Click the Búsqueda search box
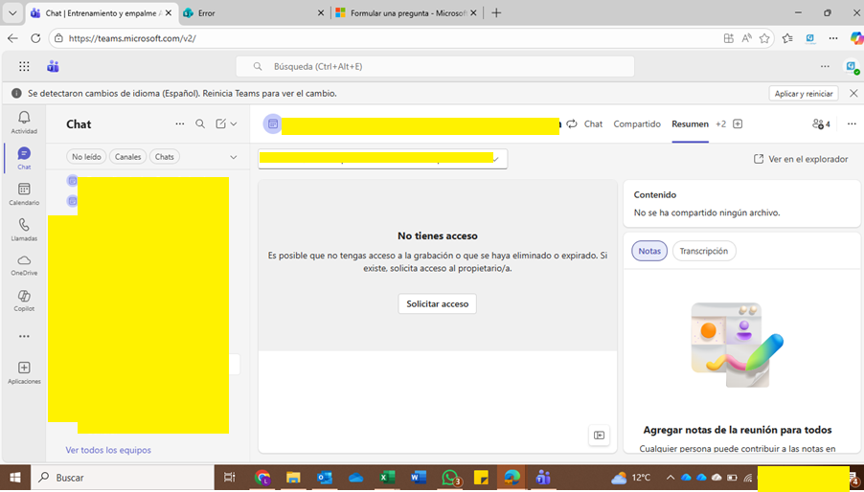 click(435, 67)
